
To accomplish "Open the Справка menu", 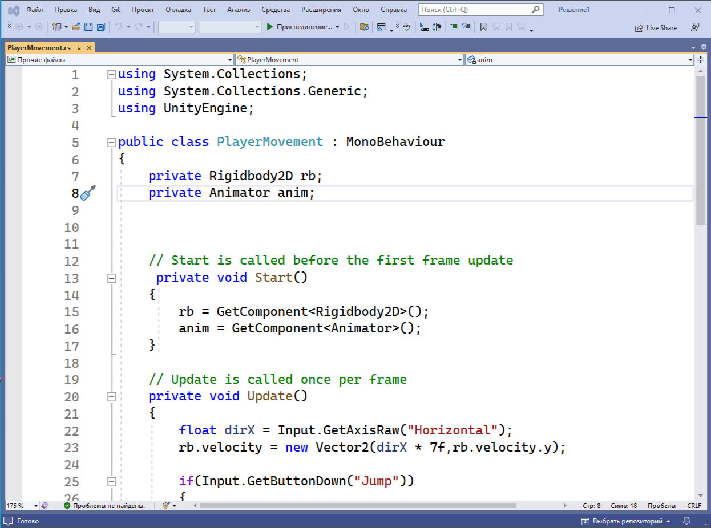I will click(x=394, y=10).
